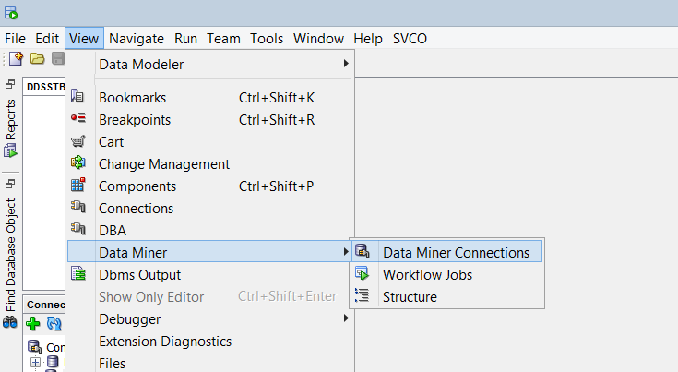Expand the Data Modeler submenu arrow
The height and width of the screenshot is (372, 678).
346,64
